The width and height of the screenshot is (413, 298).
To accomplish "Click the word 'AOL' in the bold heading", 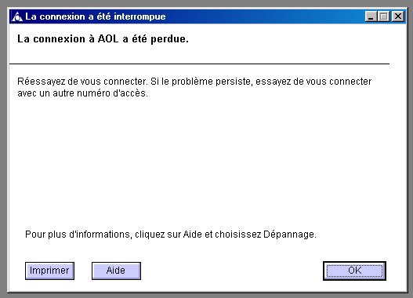I will [108, 39].
